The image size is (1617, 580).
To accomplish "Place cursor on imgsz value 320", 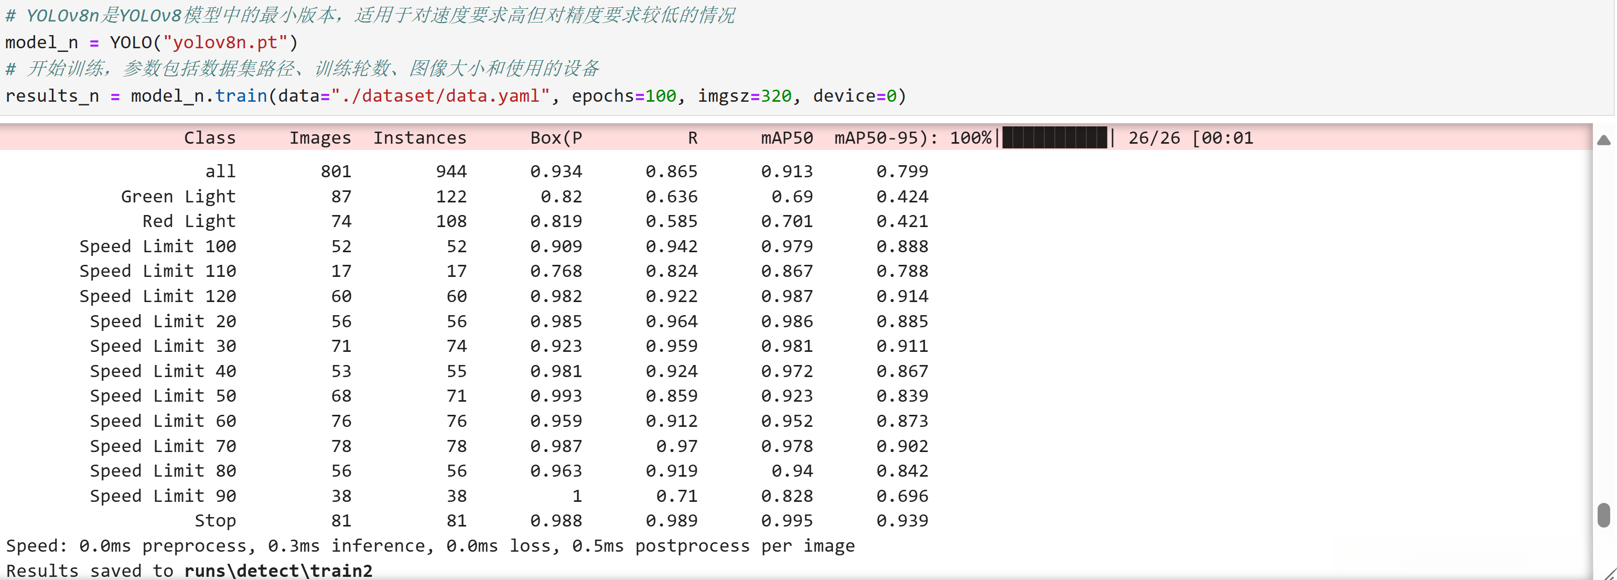I will click(776, 96).
